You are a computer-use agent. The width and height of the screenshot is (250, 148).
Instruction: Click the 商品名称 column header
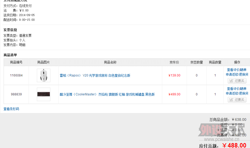point(110,62)
